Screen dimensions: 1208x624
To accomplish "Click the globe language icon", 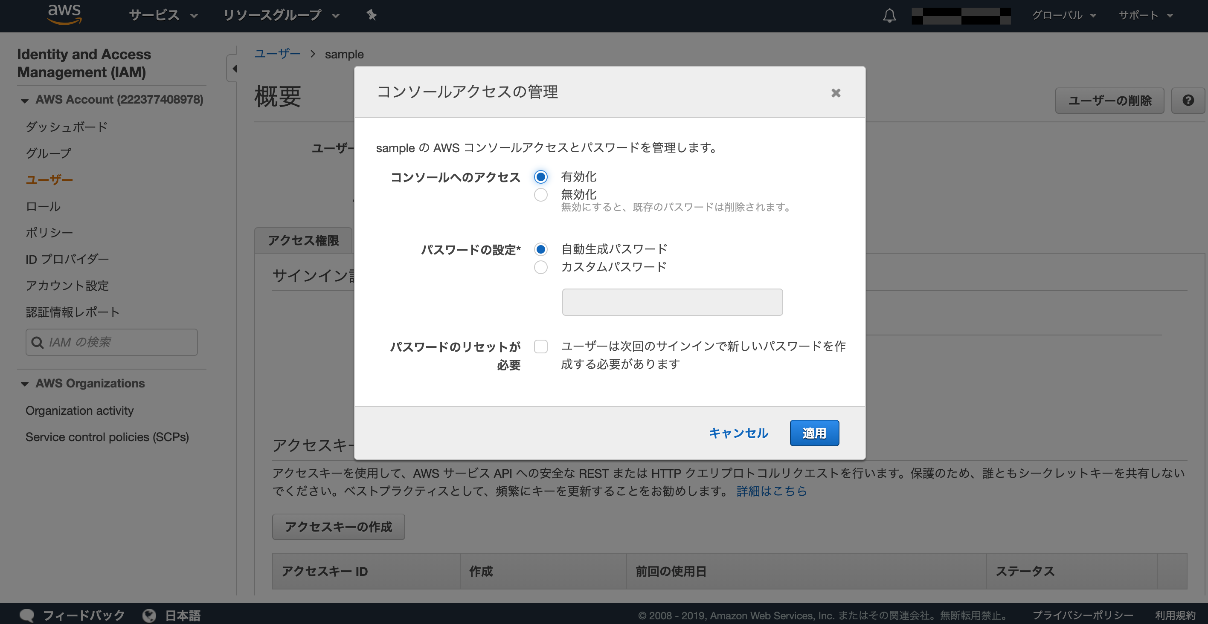I will (149, 615).
